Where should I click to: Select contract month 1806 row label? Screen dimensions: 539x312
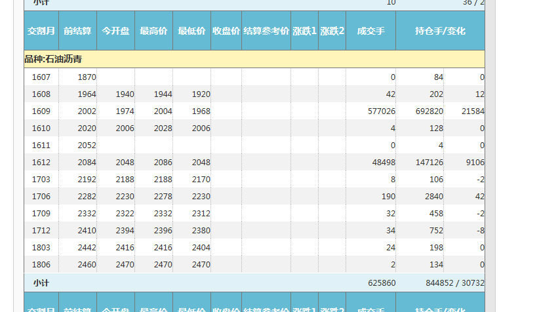point(41,265)
